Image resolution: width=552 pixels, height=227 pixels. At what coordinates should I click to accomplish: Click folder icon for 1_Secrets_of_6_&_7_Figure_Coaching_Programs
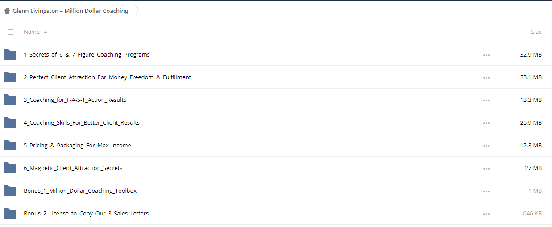point(10,54)
